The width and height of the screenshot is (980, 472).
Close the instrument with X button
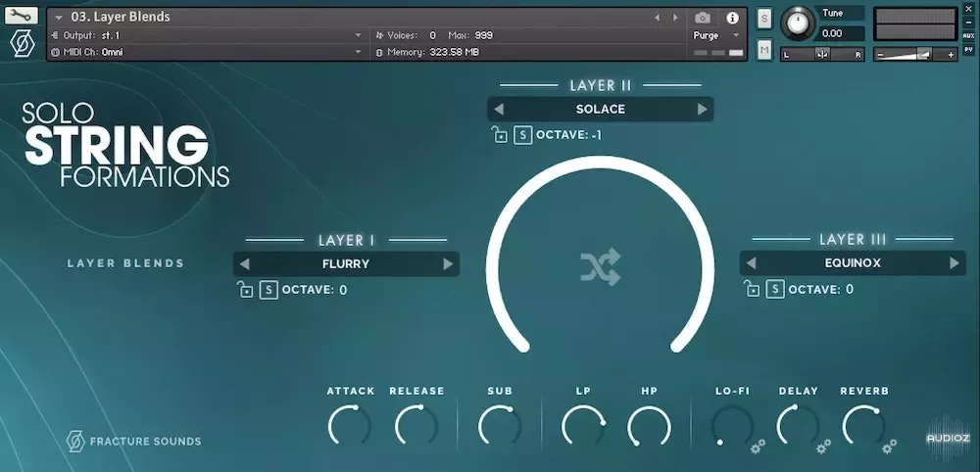[969, 10]
